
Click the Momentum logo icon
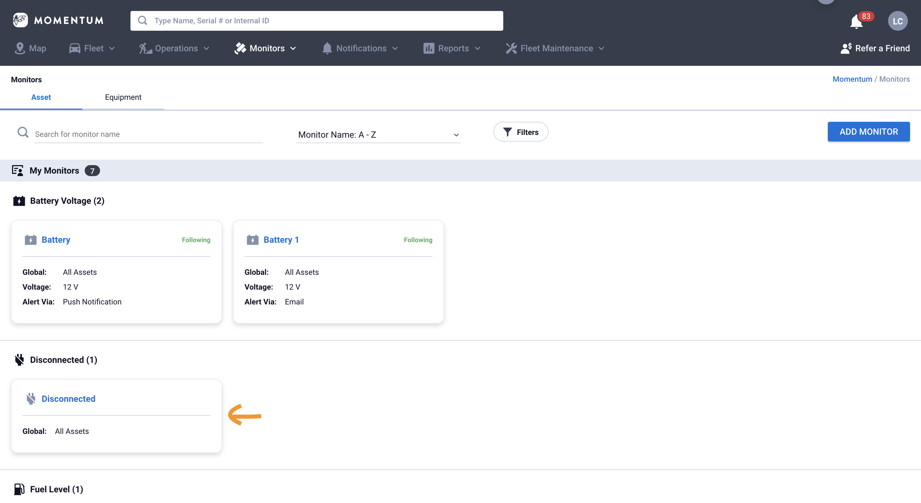pyautogui.click(x=20, y=20)
